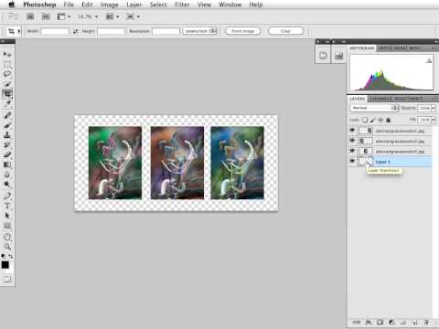Select the Eraser tool
Image resolution: width=439 pixels, height=329 pixels.
pos(7,154)
